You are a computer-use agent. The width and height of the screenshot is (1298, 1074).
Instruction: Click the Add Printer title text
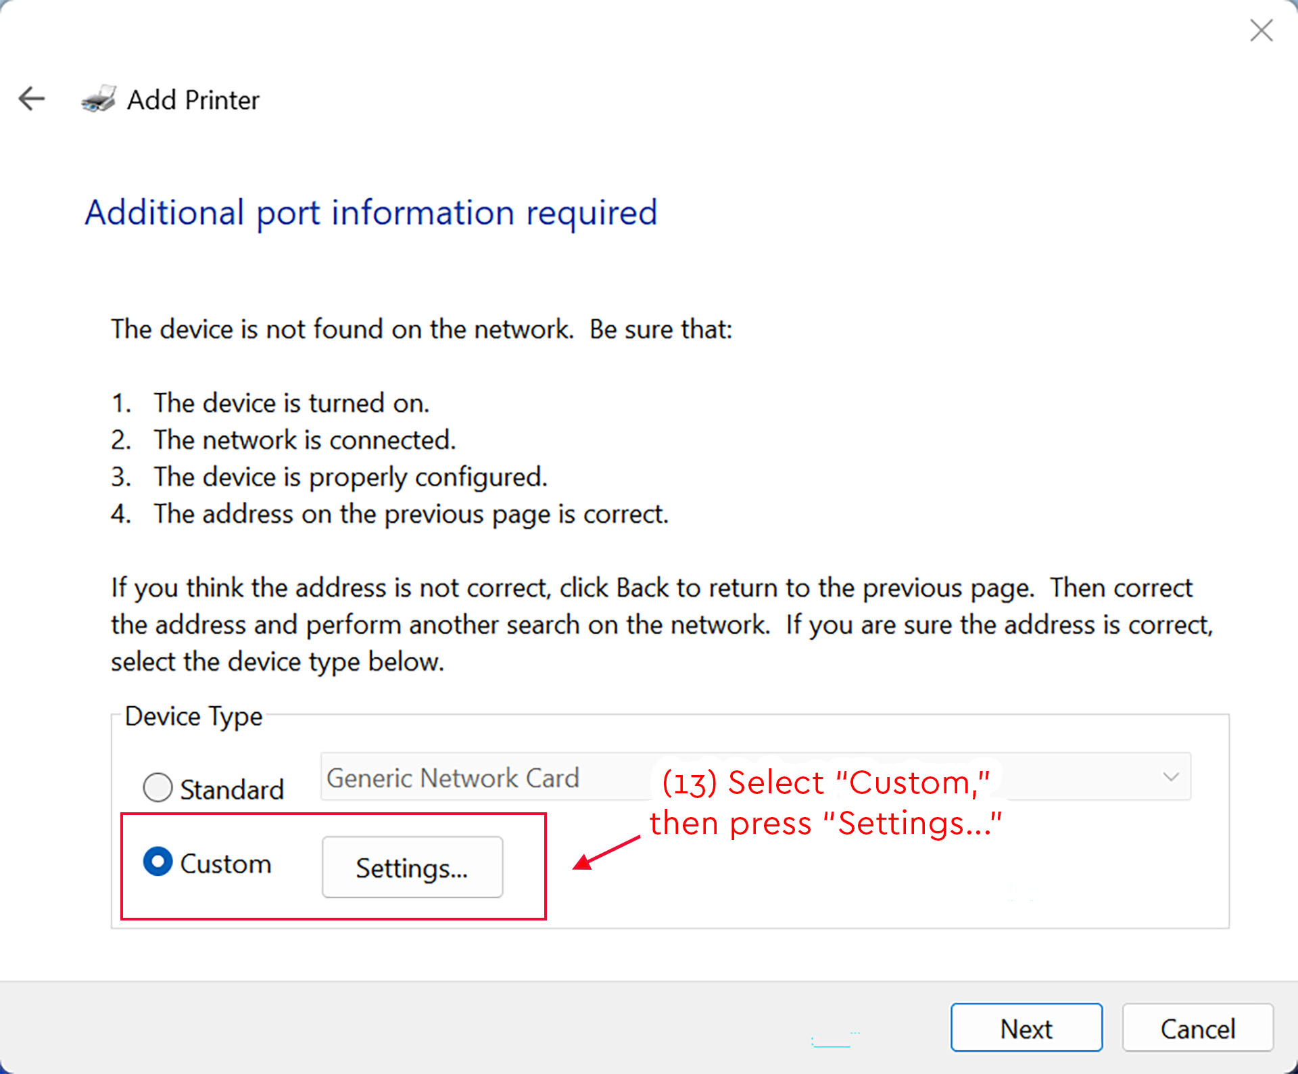[x=193, y=99]
